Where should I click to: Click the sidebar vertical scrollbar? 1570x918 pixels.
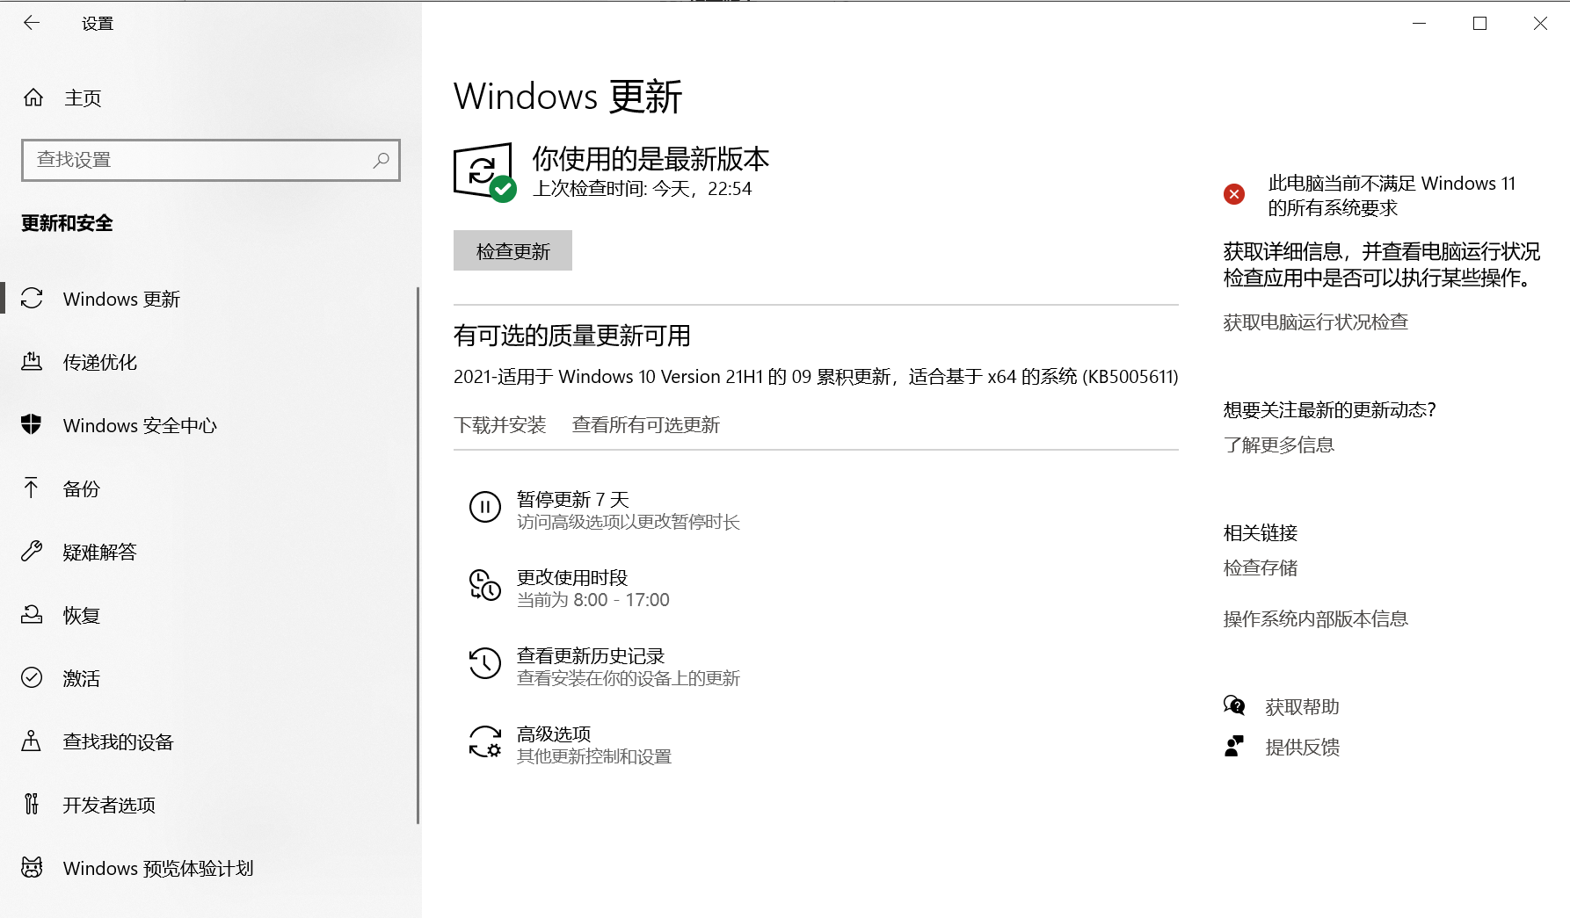[x=418, y=555]
